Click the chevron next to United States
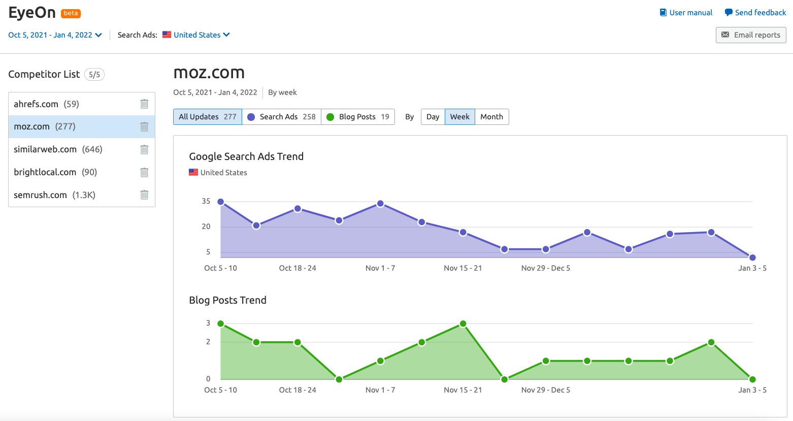The image size is (793, 421). (x=226, y=35)
